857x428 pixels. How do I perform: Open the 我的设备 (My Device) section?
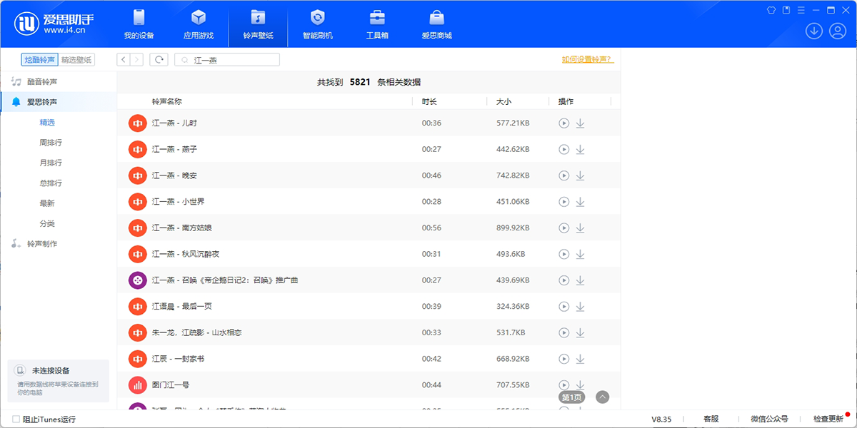[x=139, y=24]
